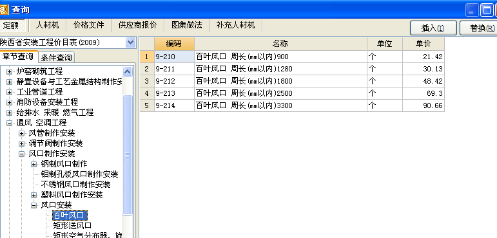The image size is (497, 238).
Task: Click the 插入(I) button
Action: tap(433, 28)
